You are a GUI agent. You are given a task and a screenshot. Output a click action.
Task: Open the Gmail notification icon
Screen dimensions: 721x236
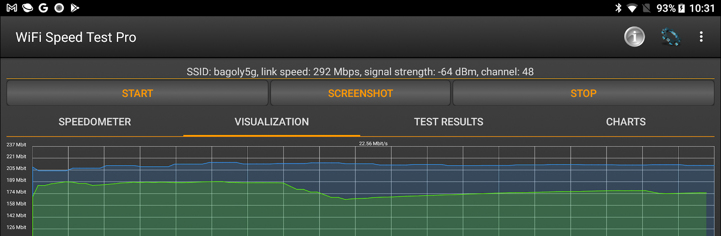click(12, 7)
